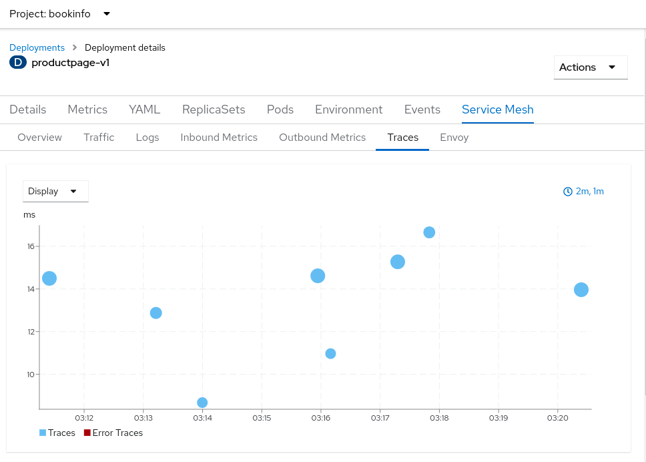
Task: Expand the Actions dropdown menu
Action: 590,67
